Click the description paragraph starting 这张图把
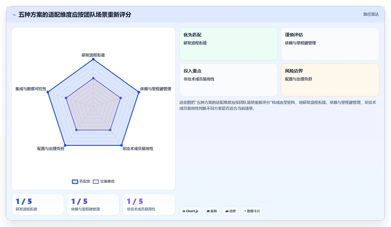The height and width of the screenshot is (227, 391). tap(278, 105)
